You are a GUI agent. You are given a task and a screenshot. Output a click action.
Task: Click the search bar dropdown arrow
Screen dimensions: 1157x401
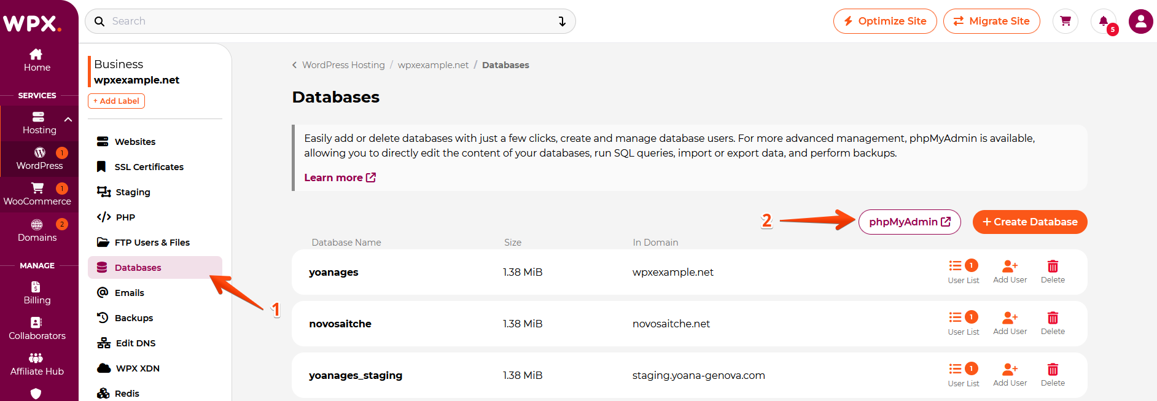tap(562, 21)
